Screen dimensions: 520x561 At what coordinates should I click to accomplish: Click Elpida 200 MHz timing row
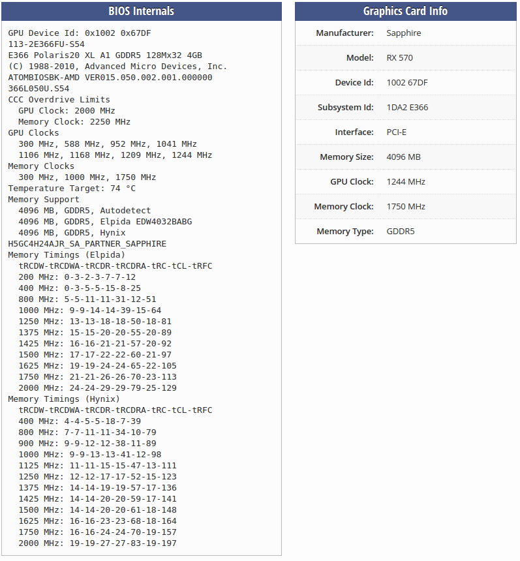point(77,277)
